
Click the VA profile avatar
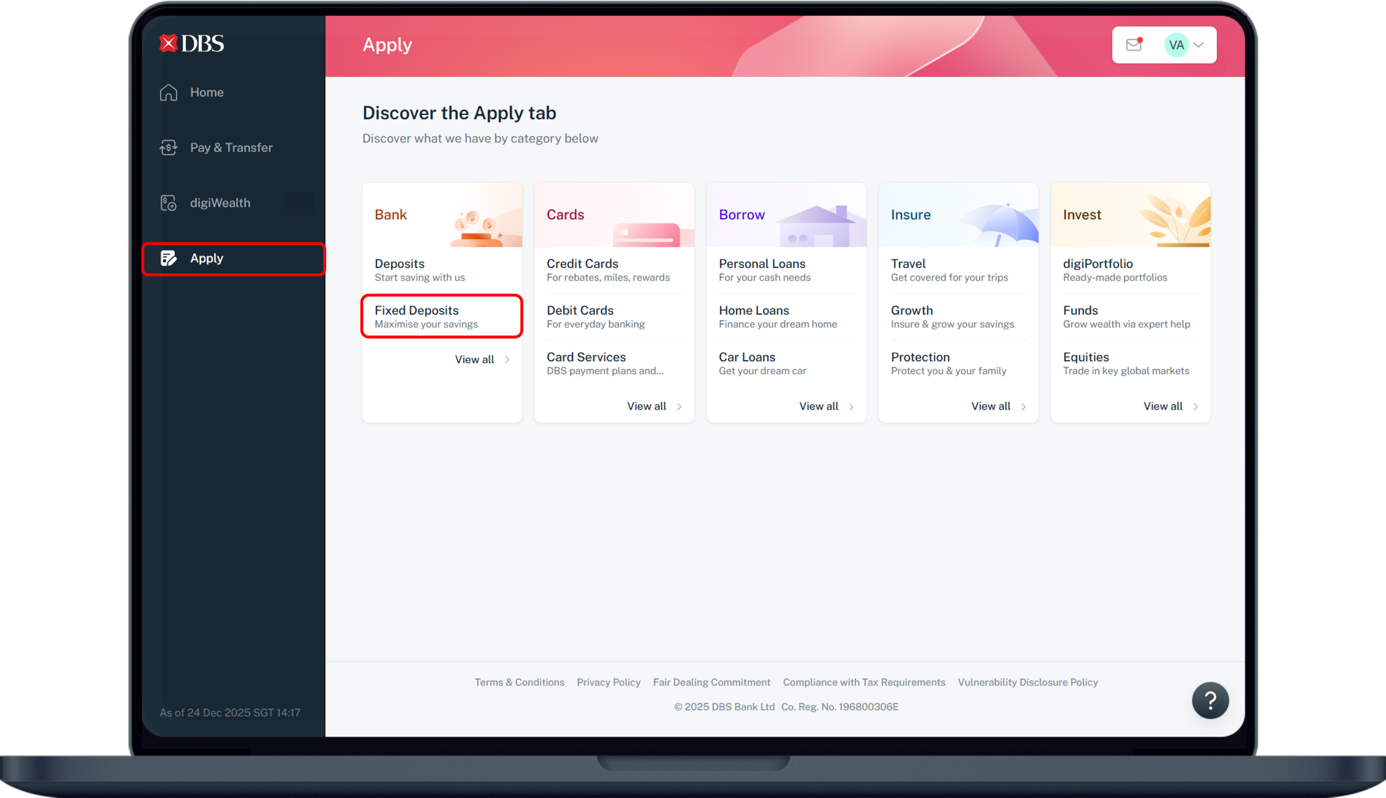[x=1176, y=45]
